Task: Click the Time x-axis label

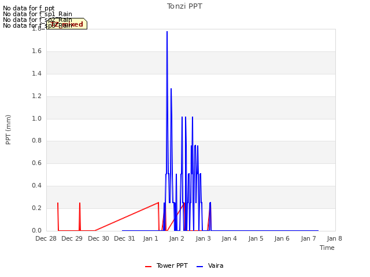Action: (327, 248)
